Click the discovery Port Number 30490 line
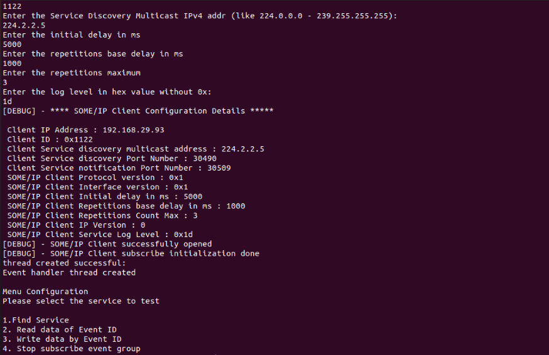This screenshot has height=355, width=549. tap(112, 159)
